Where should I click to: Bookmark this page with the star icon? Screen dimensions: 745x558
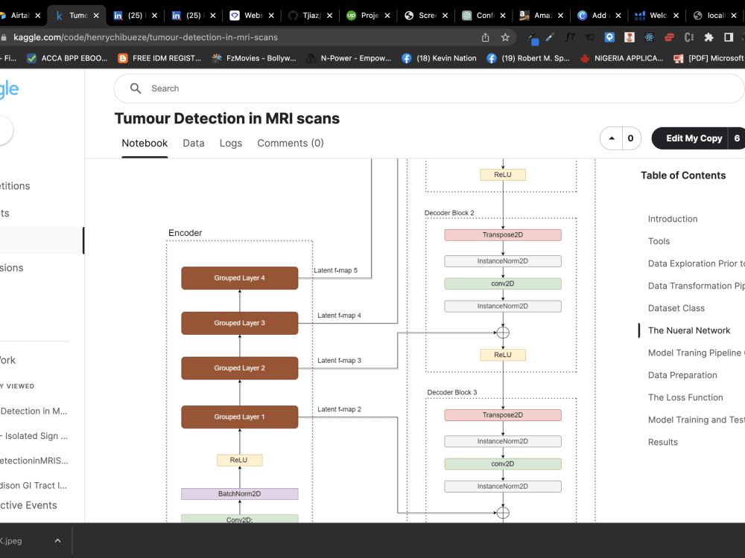505,37
